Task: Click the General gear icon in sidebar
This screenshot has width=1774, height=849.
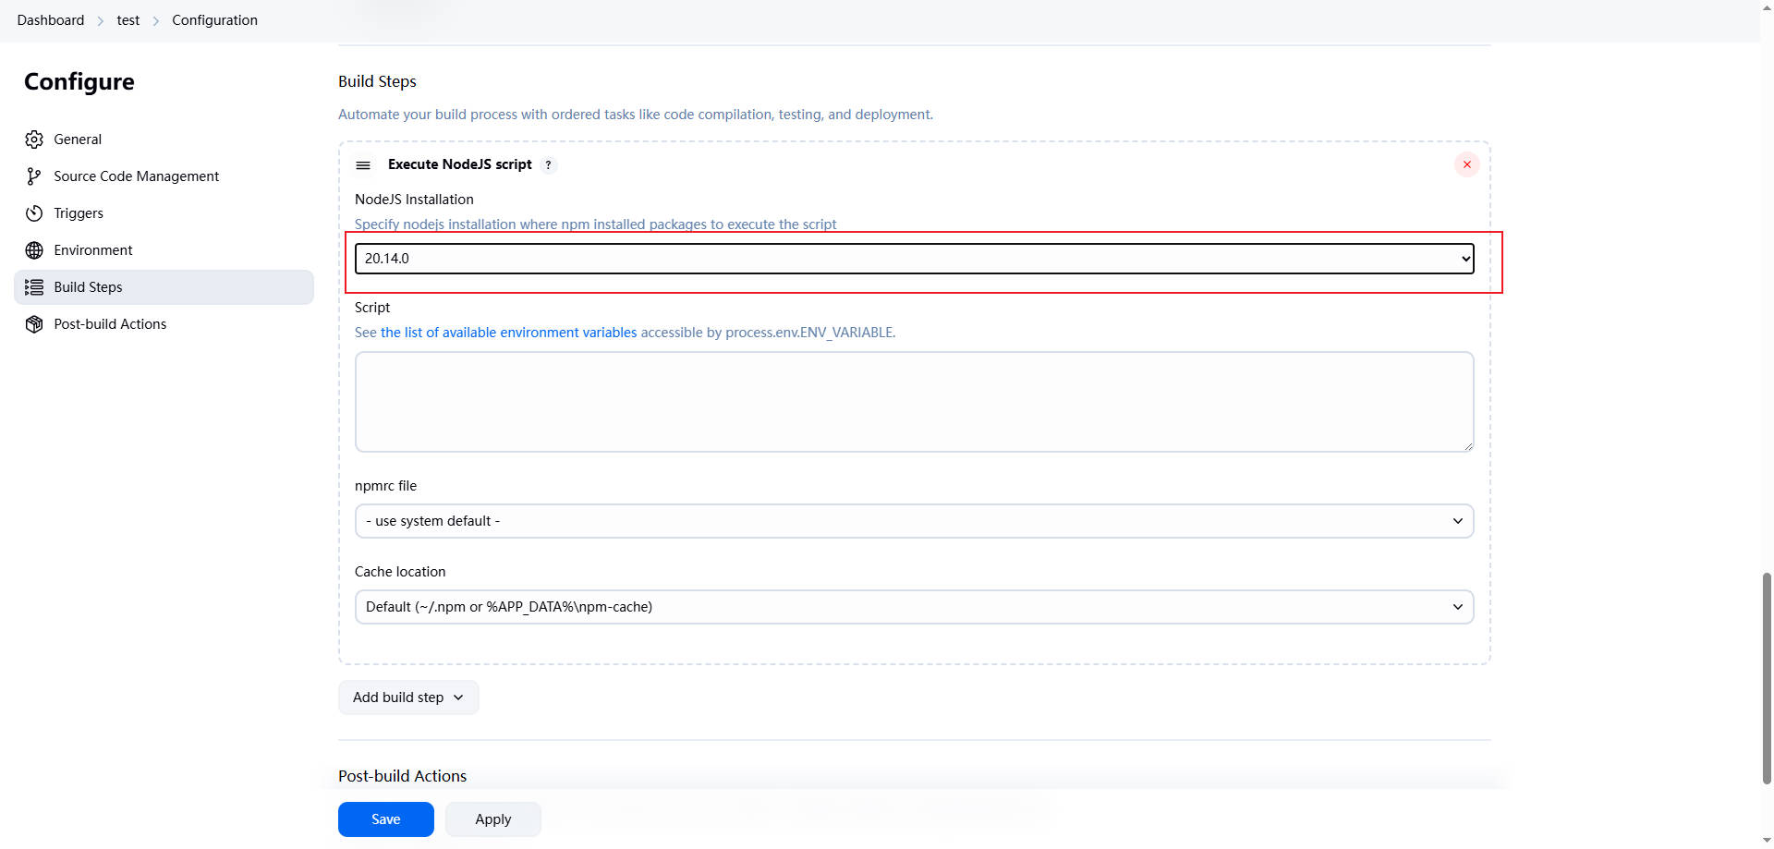Action: pyautogui.click(x=34, y=139)
